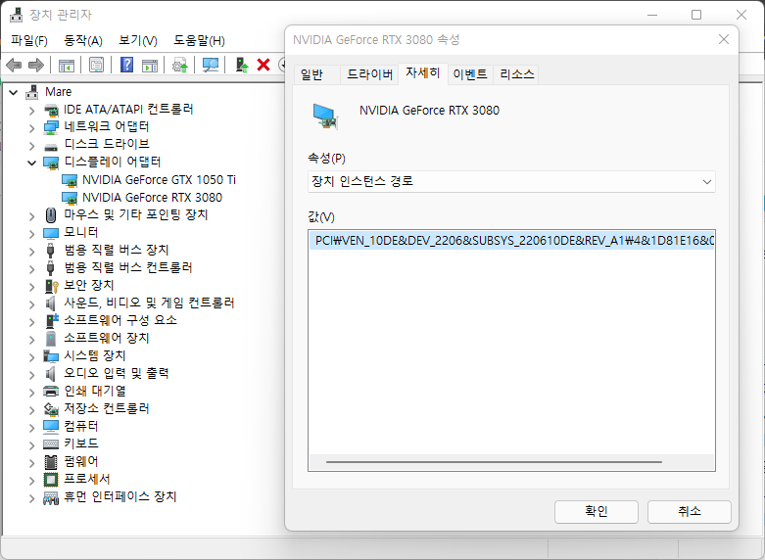Click the 취소 button
The width and height of the screenshot is (765, 560).
pyautogui.click(x=689, y=512)
